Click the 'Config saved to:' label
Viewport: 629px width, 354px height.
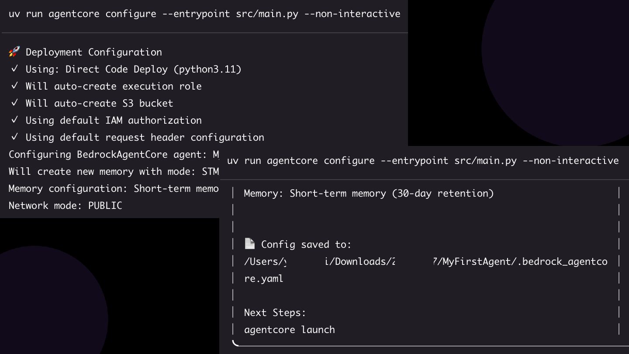click(x=306, y=244)
